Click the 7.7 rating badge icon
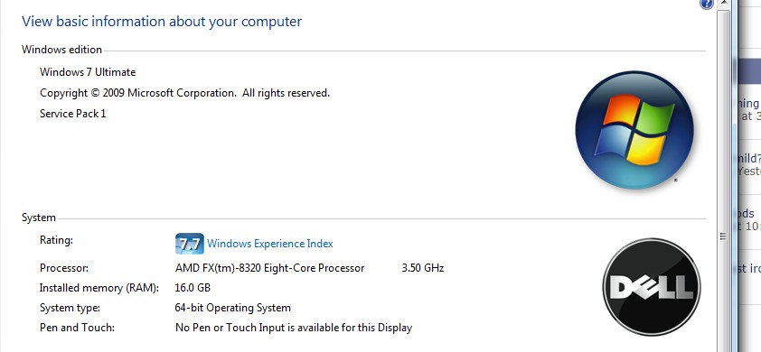Viewport: 761px width, 352px height. click(189, 244)
